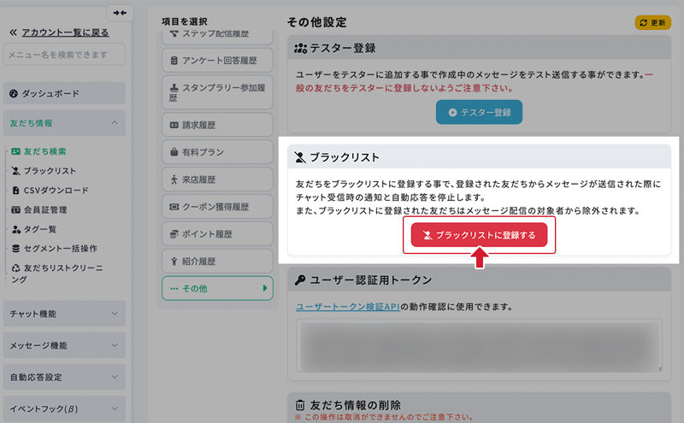Expand the 自動応答設定 section
The height and width of the screenshot is (423, 684).
pos(64,377)
